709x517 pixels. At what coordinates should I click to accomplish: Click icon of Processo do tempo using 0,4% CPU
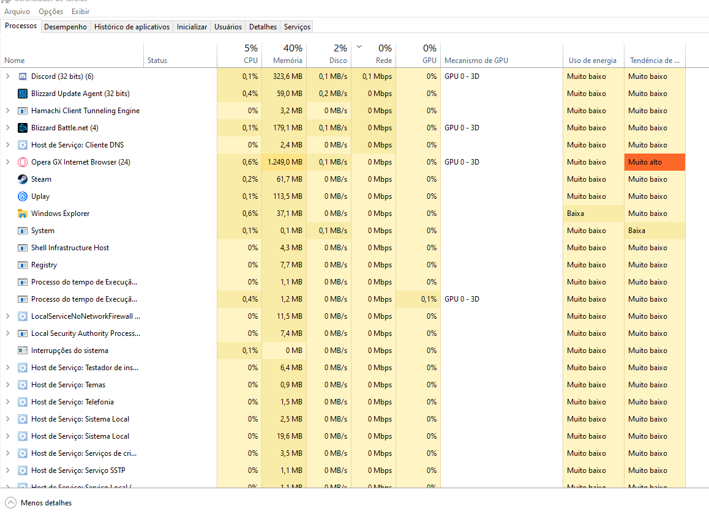(23, 299)
